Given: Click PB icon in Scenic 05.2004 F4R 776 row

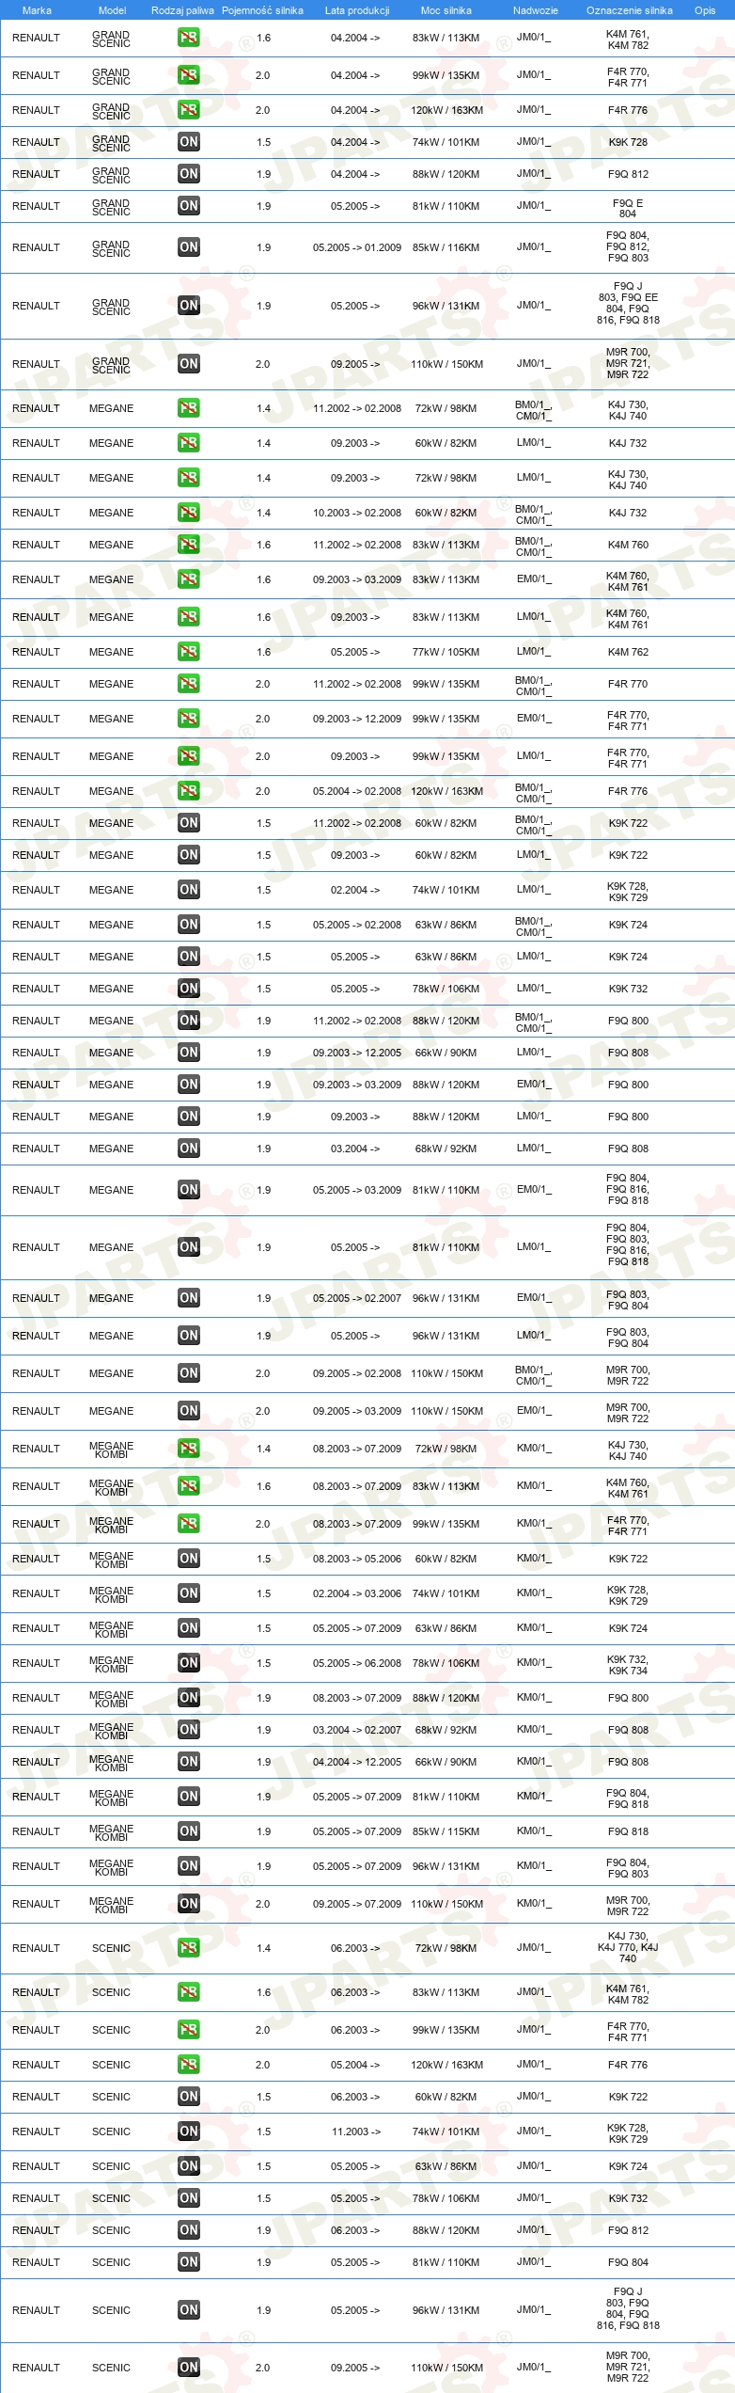Looking at the screenshot, I should tap(188, 2066).
